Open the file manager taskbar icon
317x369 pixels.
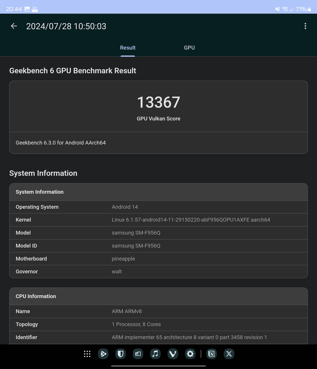pos(138,354)
